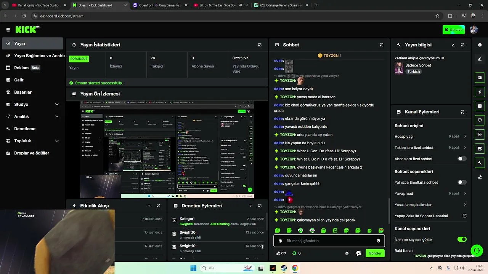
Task: Go to Gelir in the sidebar
Action: pyautogui.click(x=32, y=80)
